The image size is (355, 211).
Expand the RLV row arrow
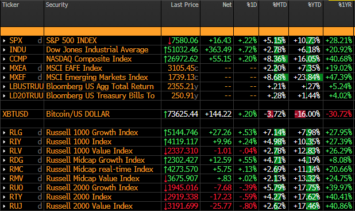click(4, 151)
